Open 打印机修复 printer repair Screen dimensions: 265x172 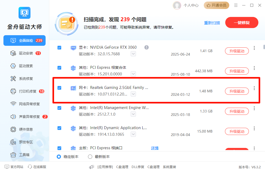[27, 91]
